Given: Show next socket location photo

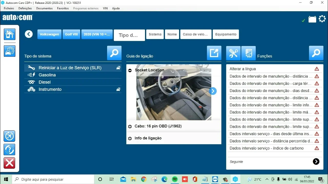Looking at the screenshot, I should (x=213, y=91).
